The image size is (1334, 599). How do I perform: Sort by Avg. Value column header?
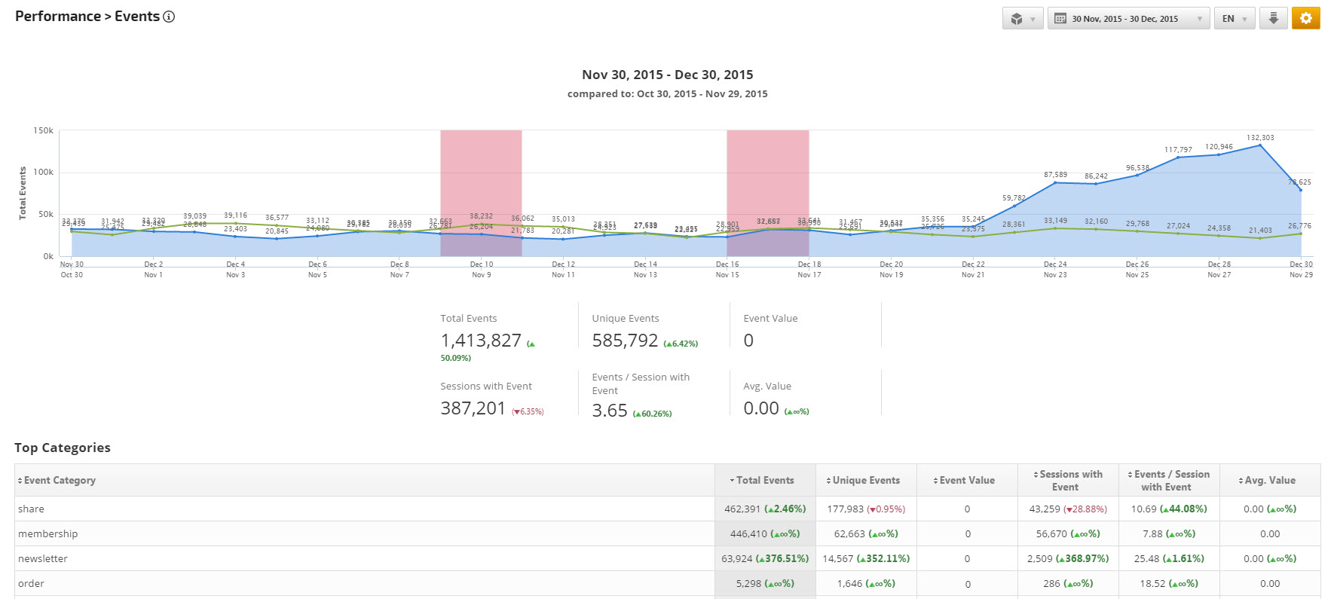click(1269, 481)
